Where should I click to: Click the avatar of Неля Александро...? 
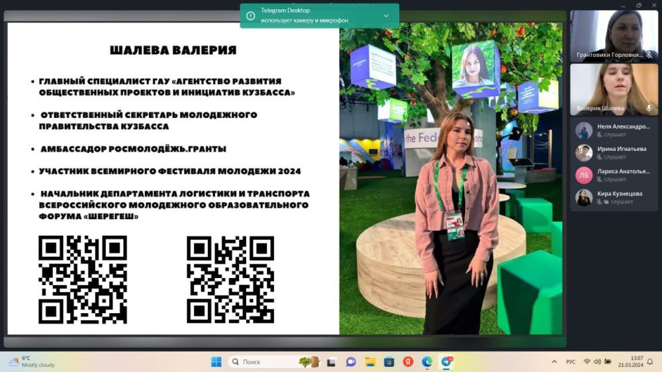point(584,130)
